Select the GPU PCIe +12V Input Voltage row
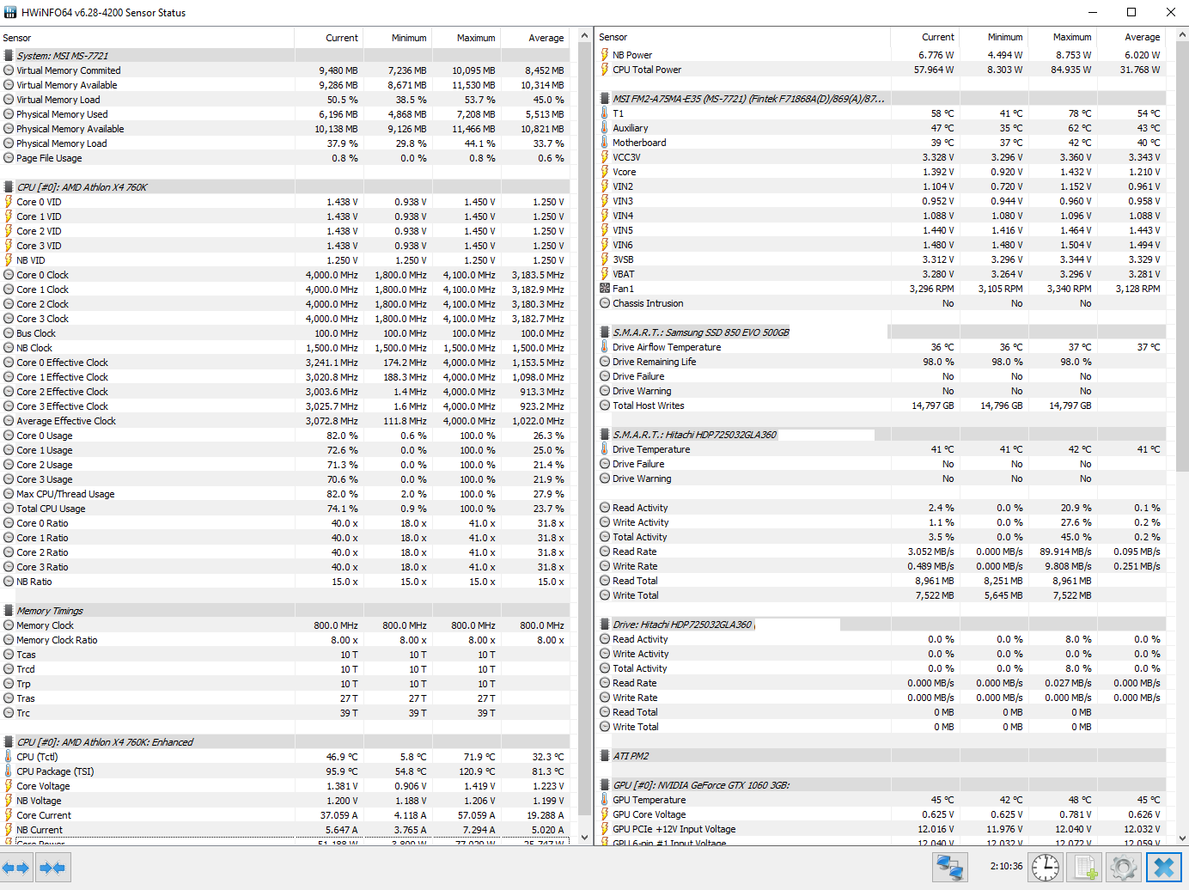1189x890 pixels. coord(881,829)
